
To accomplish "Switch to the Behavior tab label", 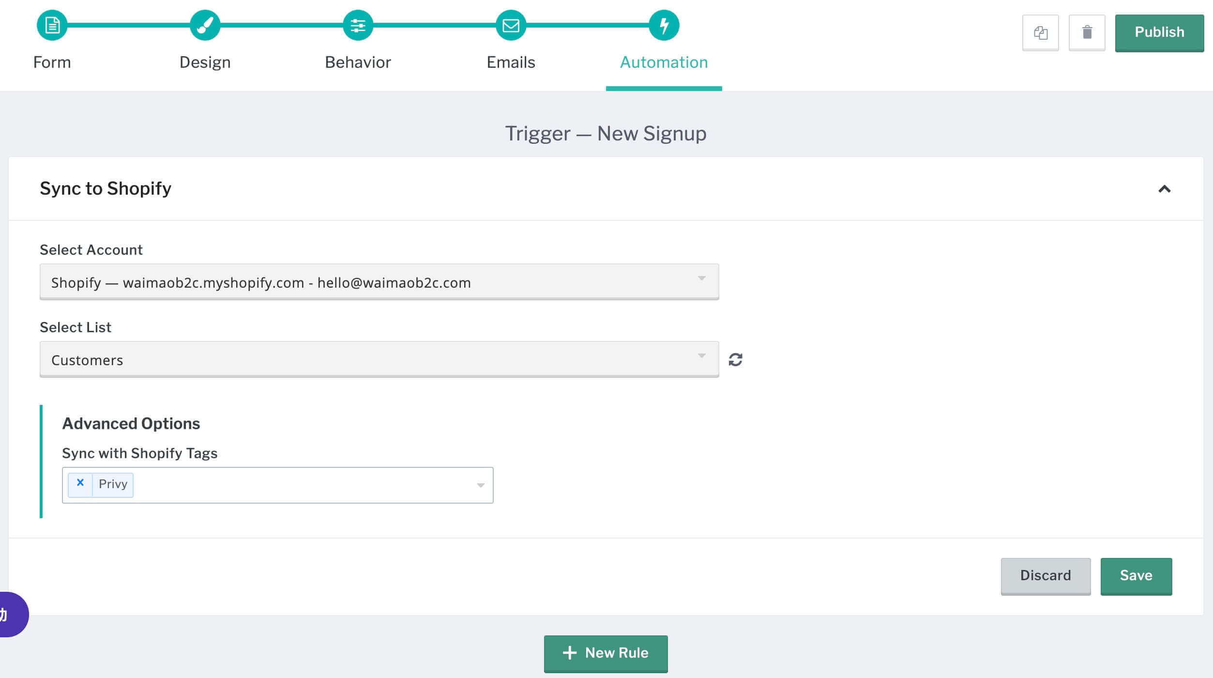I will pos(358,62).
